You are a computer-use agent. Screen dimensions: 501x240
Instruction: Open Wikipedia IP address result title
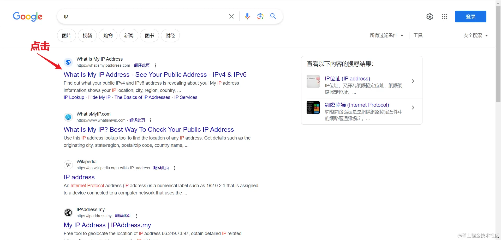79,177
